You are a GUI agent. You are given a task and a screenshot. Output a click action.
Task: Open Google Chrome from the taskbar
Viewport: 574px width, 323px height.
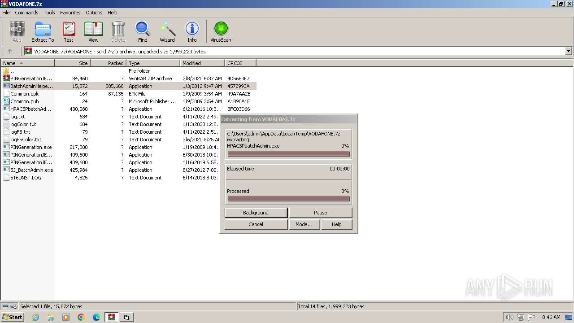(x=81, y=317)
